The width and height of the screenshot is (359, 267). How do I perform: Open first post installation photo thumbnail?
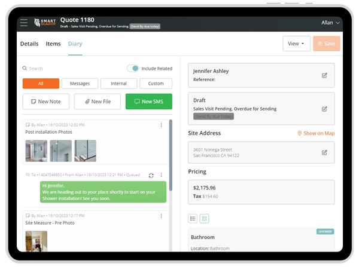tap(36, 151)
